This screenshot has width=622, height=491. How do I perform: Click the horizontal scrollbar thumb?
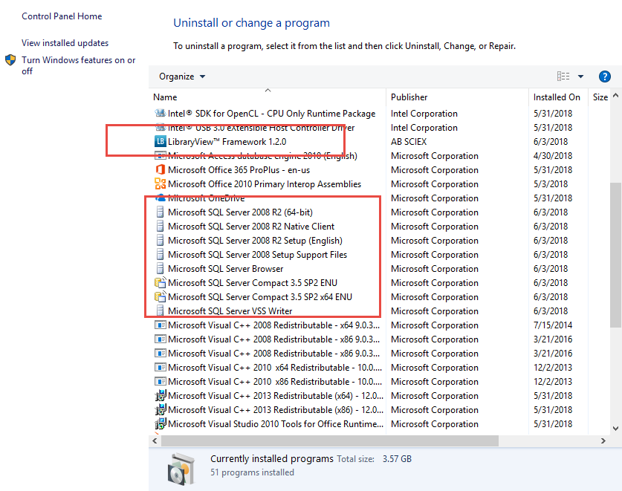pyautogui.click(x=330, y=440)
